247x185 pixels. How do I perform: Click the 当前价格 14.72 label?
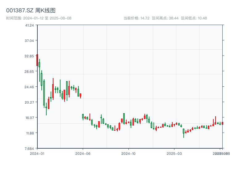[136, 18]
